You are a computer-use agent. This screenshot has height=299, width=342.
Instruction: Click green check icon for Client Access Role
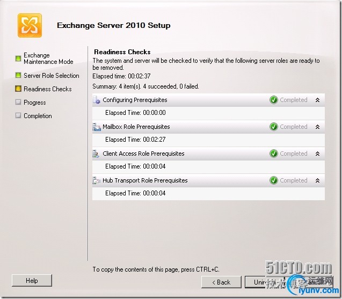(273, 154)
